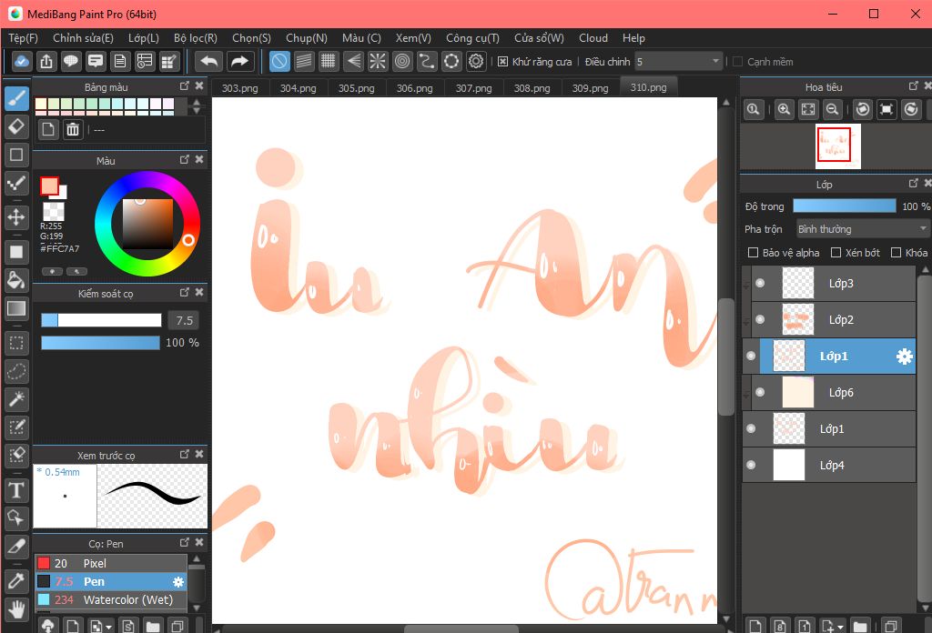Image resolution: width=932 pixels, height=633 pixels.
Task: Select the Eraser tool in left toolbar
Action: point(15,126)
